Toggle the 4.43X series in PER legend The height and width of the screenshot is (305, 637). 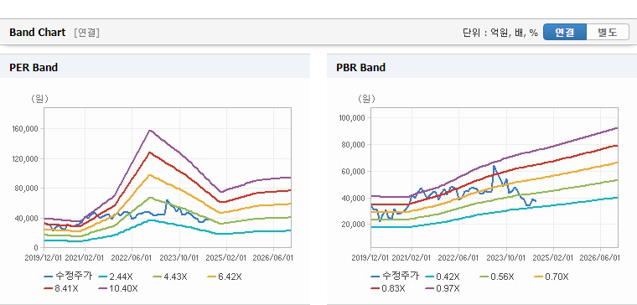point(170,277)
